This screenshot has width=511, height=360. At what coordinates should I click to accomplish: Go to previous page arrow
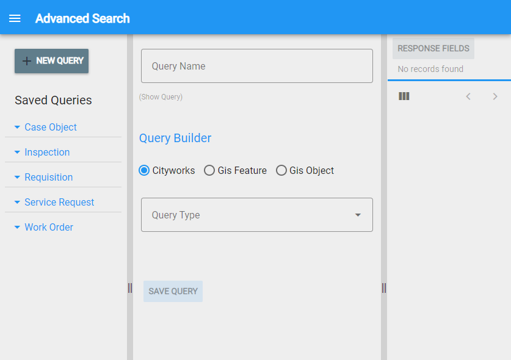coord(468,96)
